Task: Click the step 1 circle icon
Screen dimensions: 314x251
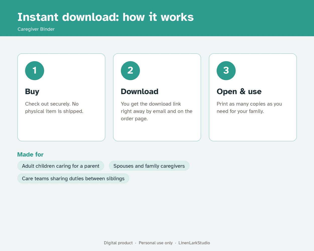Action: click(x=35, y=71)
